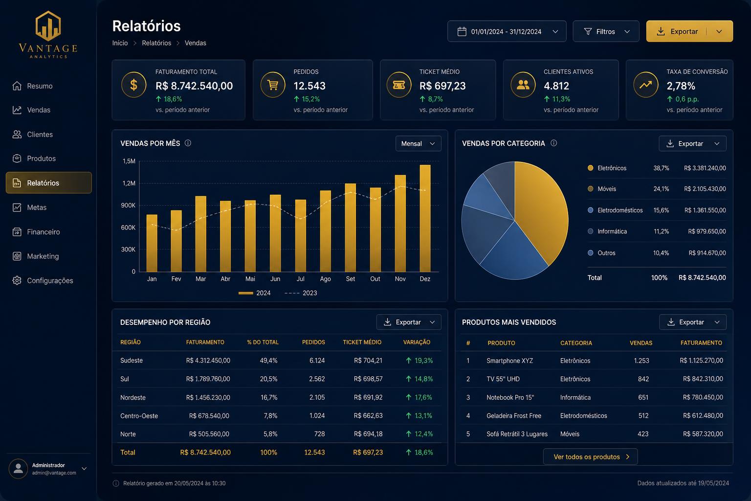Click the Eletrônicos legend color dot

coord(590,168)
